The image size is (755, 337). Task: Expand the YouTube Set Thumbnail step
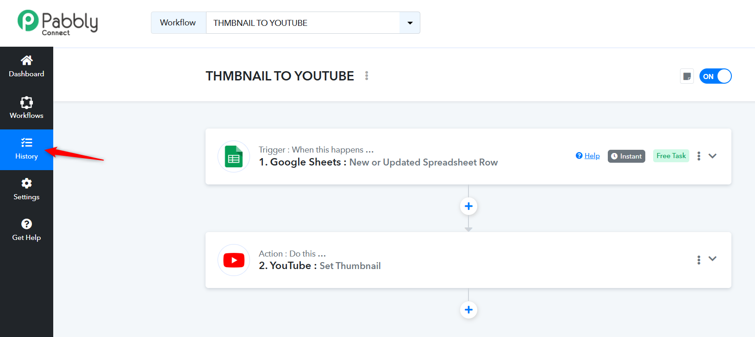[x=712, y=259]
